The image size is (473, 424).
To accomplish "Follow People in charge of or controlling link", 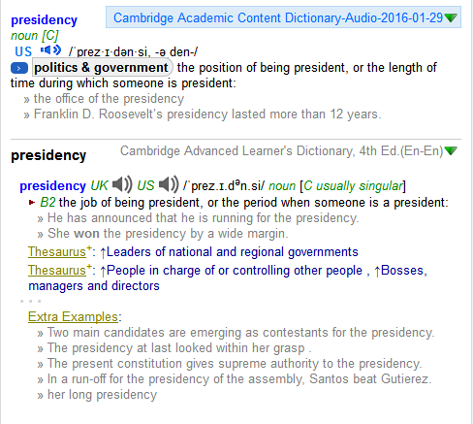I will point(232,271).
